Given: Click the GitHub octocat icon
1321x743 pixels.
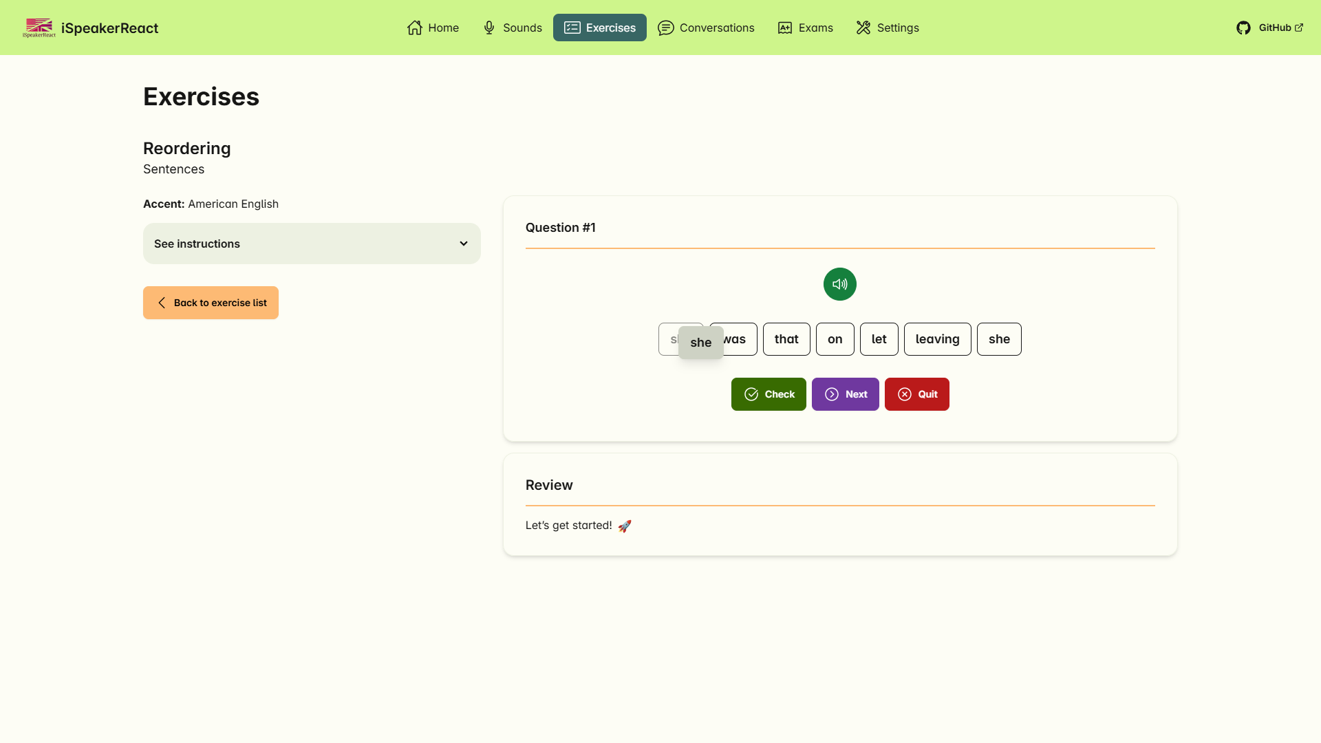Looking at the screenshot, I should pyautogui.click(x=1243, y=28).
